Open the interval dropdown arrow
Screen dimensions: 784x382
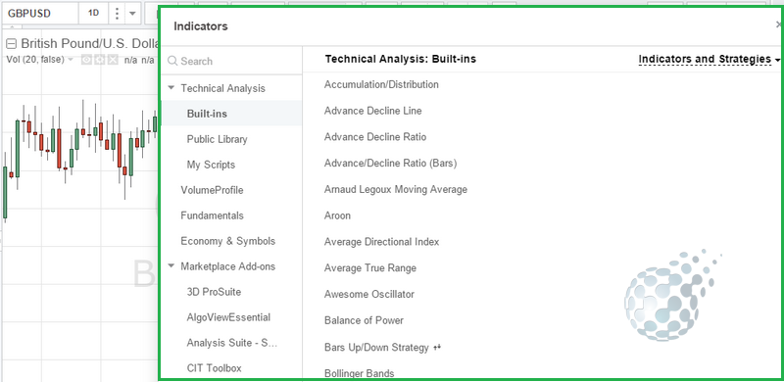[132, 14]
